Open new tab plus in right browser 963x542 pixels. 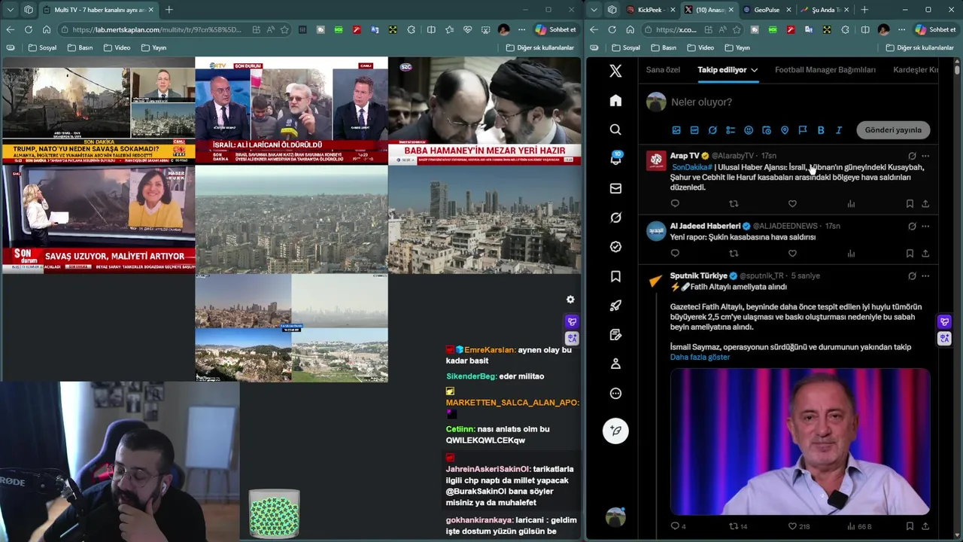(864, 10)
